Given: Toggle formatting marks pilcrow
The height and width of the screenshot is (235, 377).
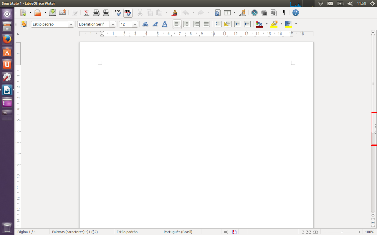Looking at the screenshot, I should 284,13.
